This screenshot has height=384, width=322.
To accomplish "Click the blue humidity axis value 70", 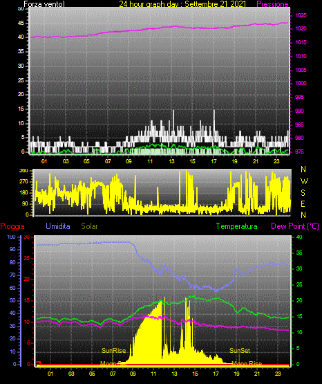I will [12, 275].
